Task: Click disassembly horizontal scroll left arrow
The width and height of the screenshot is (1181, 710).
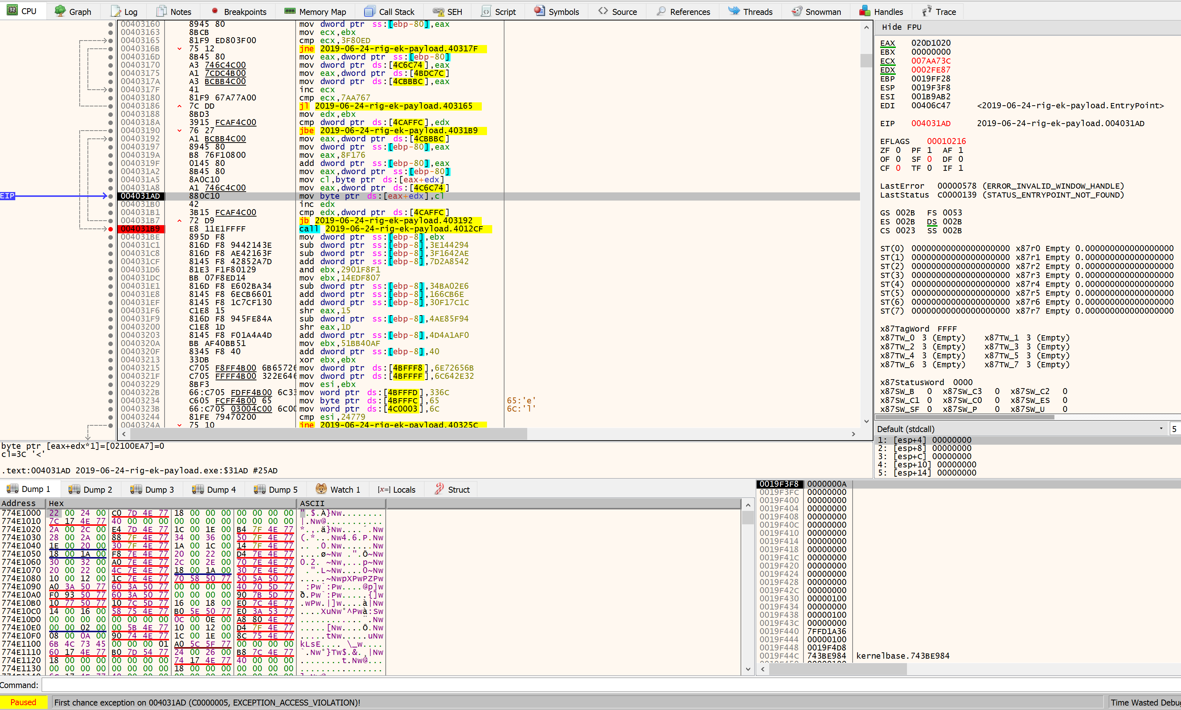Action: (x=124, y=434)
